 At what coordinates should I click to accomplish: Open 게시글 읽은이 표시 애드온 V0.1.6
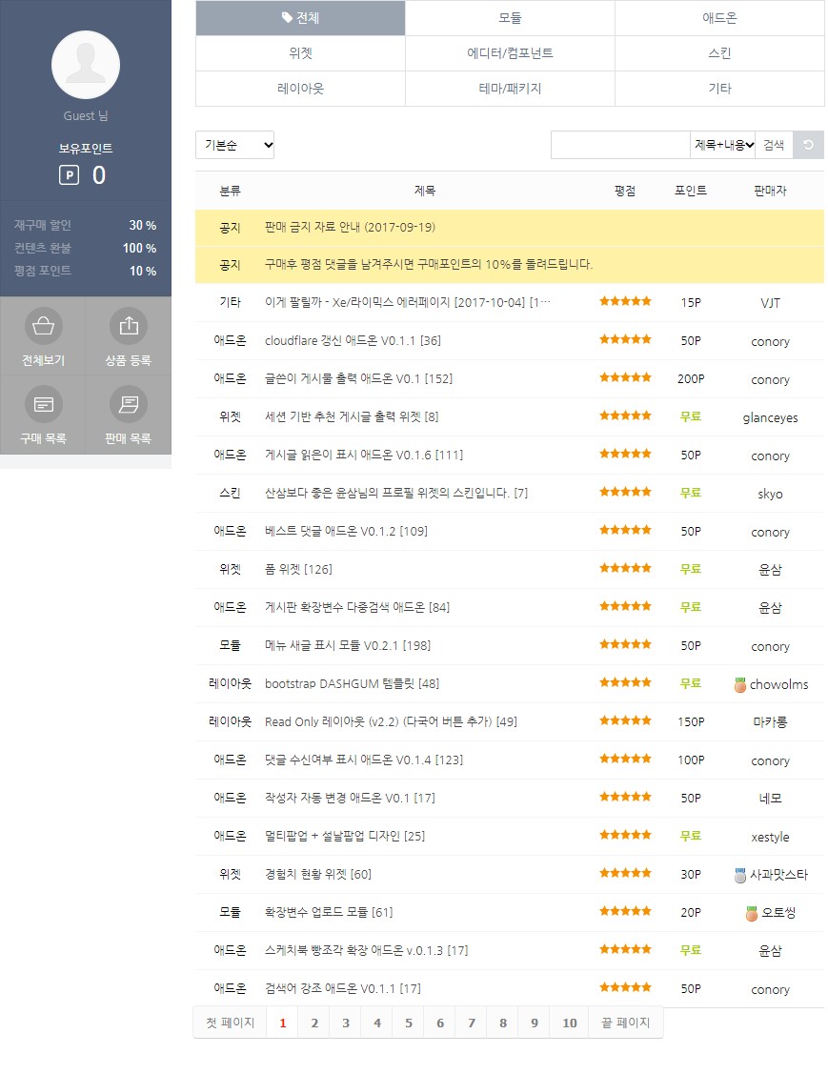coord(364,455)
